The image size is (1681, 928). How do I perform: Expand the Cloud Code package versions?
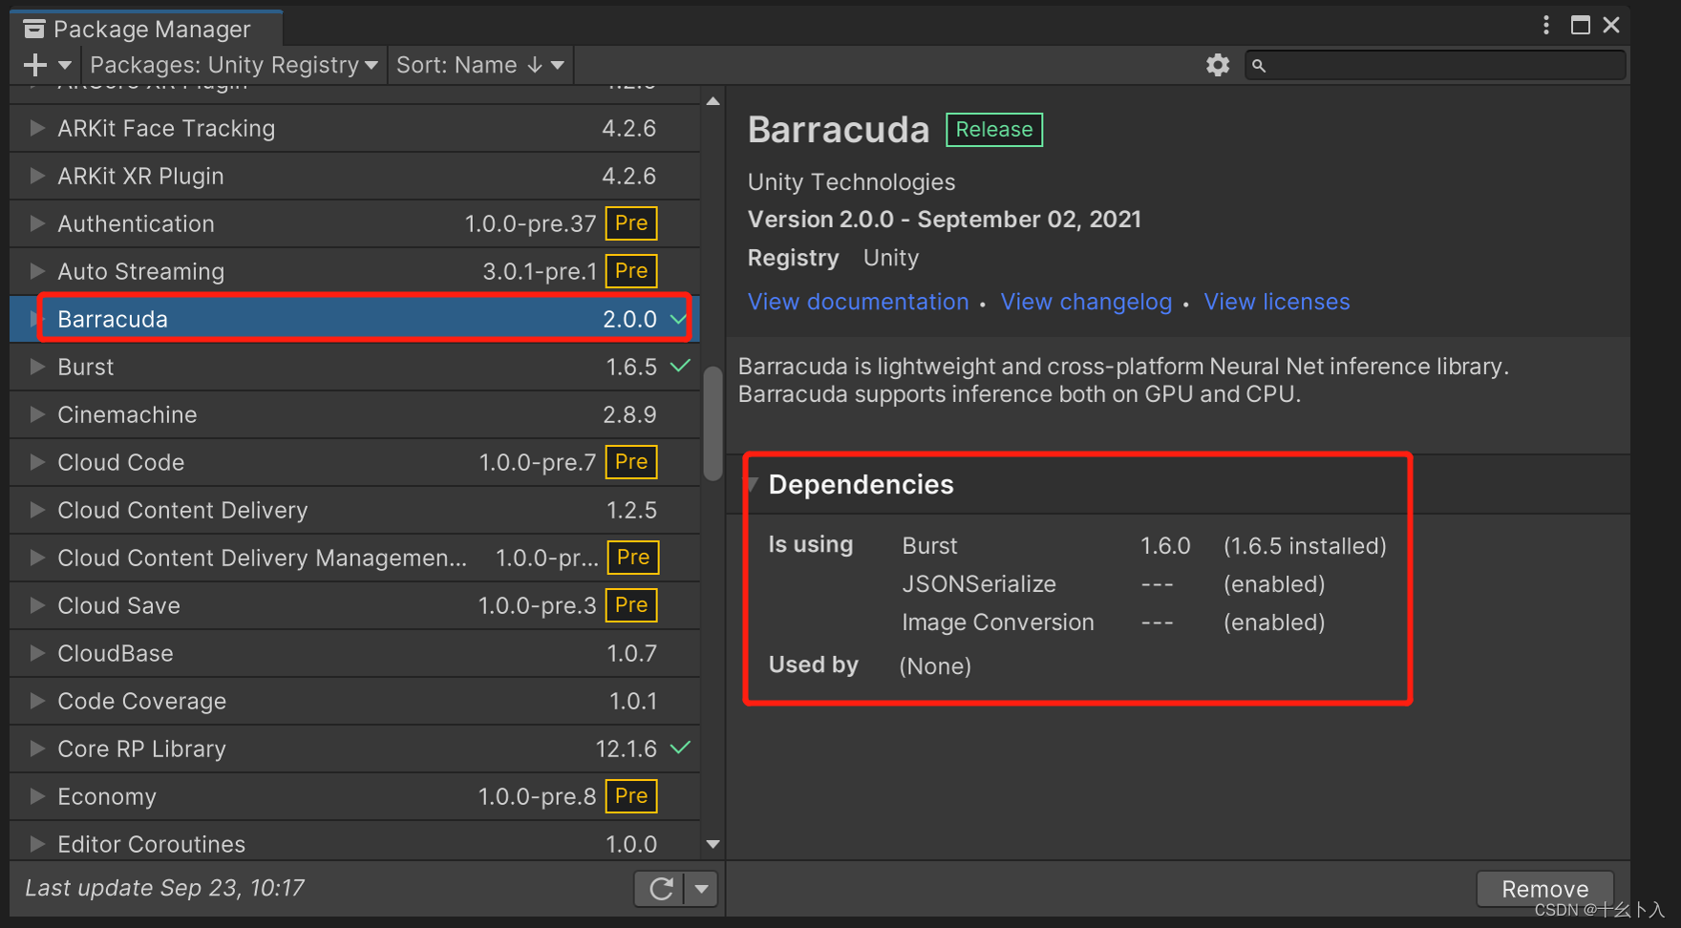pyautogui.click(x=37, y=462)
